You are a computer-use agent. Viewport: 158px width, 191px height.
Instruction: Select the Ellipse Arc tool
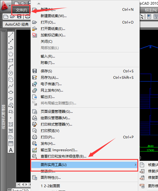[x=11, y=99]
